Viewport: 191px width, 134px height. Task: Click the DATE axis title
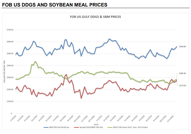tap(96, 125)
